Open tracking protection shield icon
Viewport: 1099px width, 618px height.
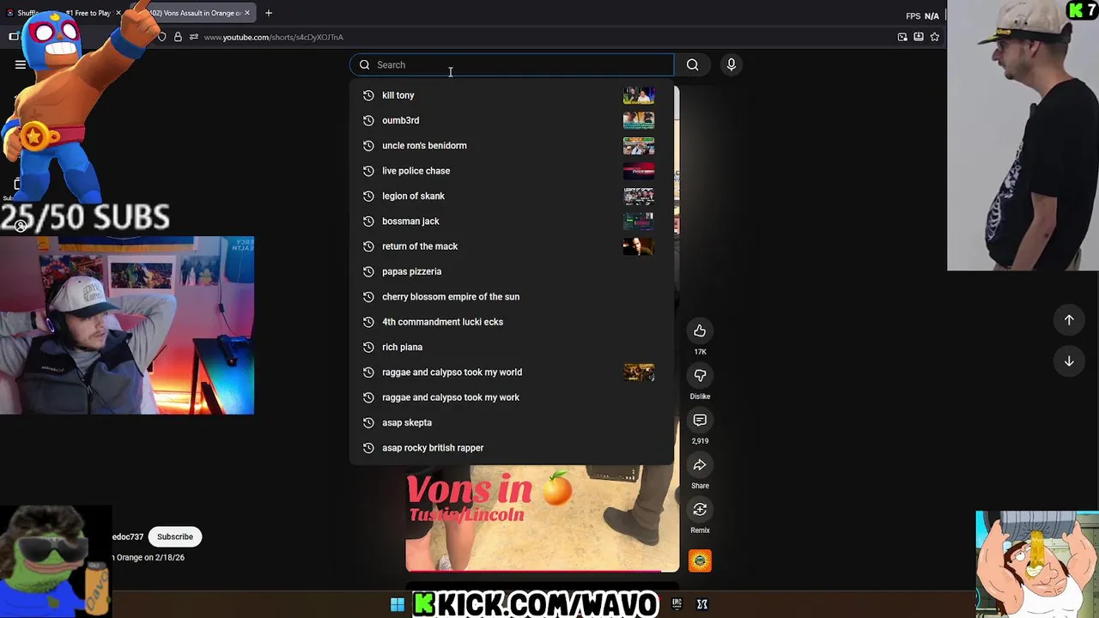pos(161,37)
